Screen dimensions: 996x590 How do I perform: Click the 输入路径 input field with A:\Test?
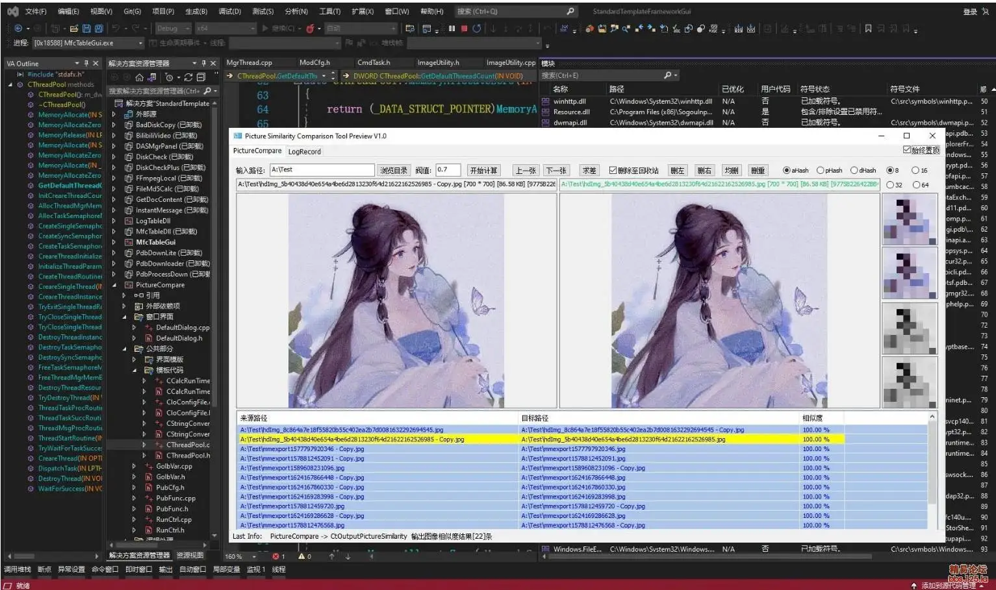(322, 169)
